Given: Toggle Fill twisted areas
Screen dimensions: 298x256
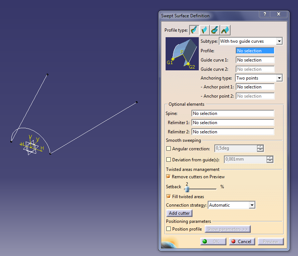Looking at the screenshot, I should click(x=168, y=196).
